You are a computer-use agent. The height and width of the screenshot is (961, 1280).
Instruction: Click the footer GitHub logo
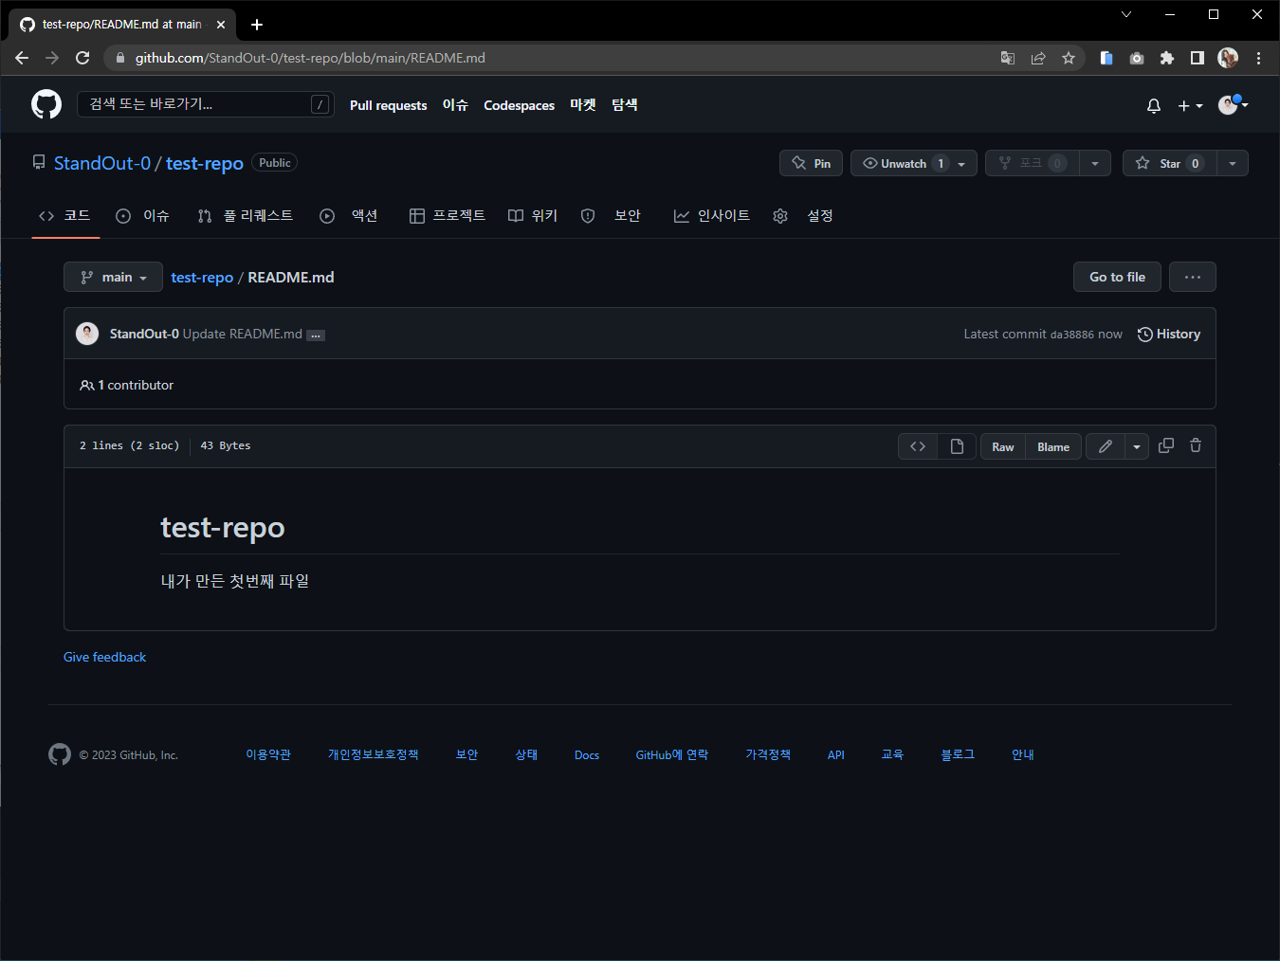60,754
